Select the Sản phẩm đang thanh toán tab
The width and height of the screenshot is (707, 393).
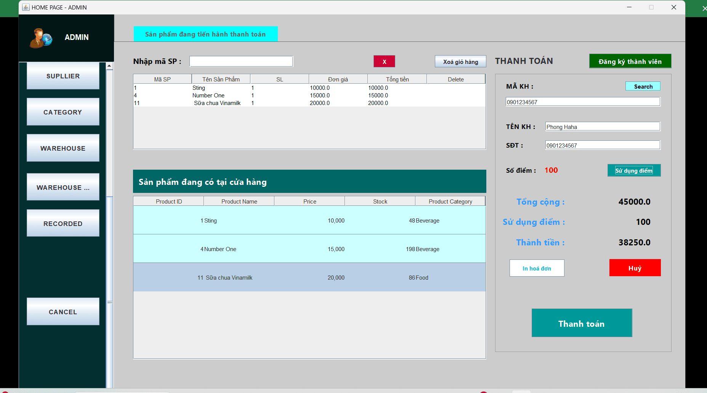pos(205,34)
